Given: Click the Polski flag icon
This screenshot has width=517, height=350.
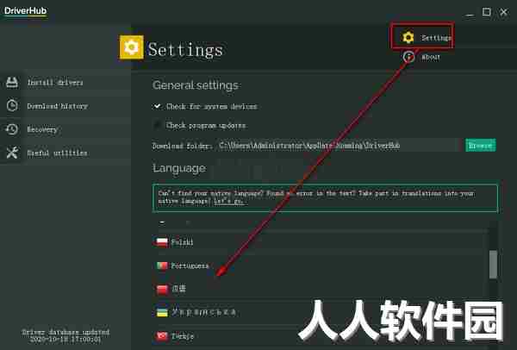Looking at the screenshot, I should (162, 242).
